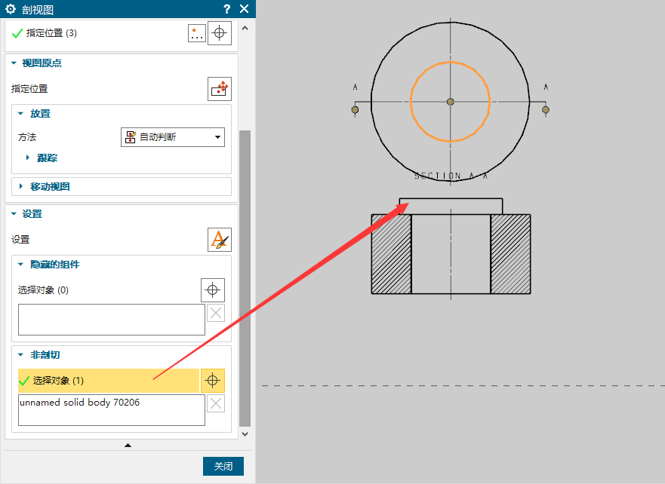The width and height of the screenshot is (665, 484).
Task: Click the help question mark in title bar
Action: (227, 9)
